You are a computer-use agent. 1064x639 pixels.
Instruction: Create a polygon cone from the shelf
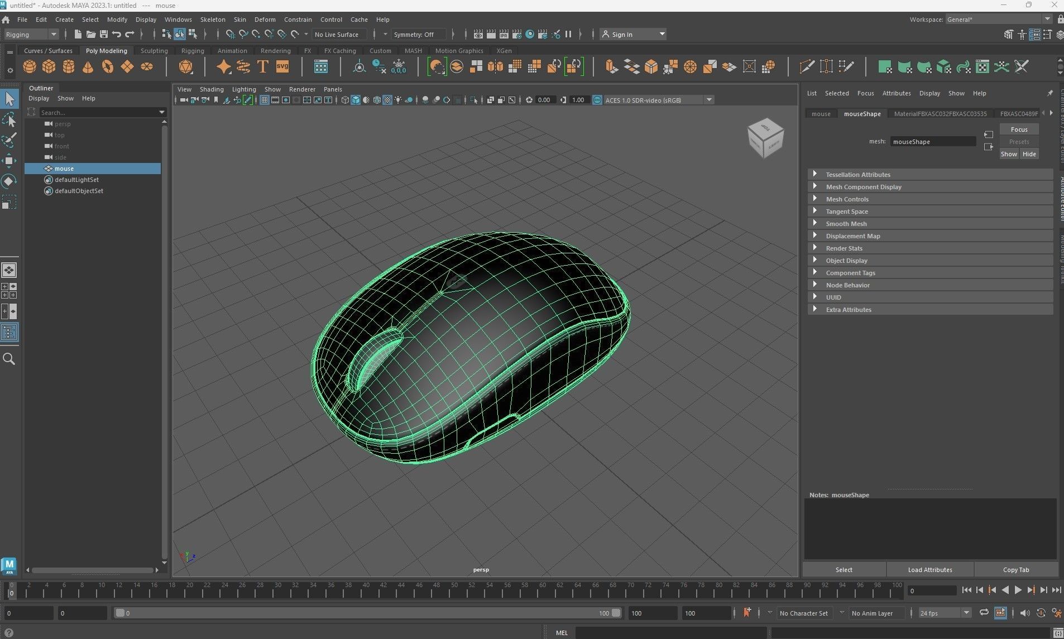click(x=88, y=67)
